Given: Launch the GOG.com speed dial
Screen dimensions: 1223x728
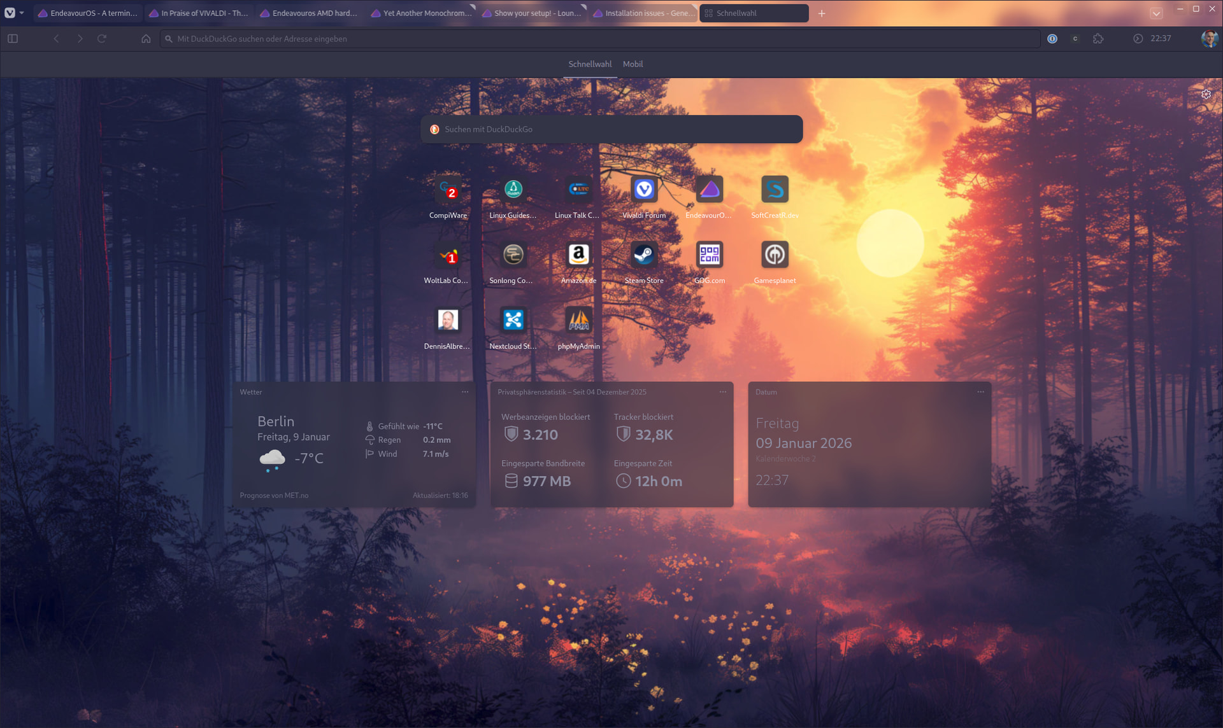Looking at the screenshot, I should (x=709, y=255).
